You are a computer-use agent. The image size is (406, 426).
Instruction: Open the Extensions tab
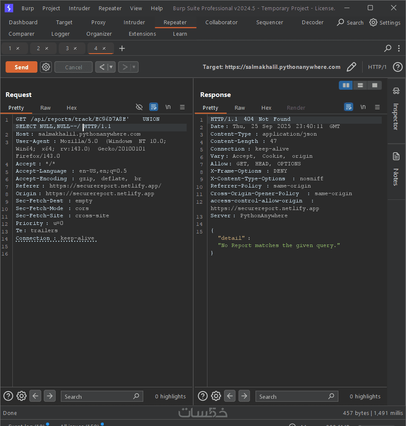click(142, 34)
